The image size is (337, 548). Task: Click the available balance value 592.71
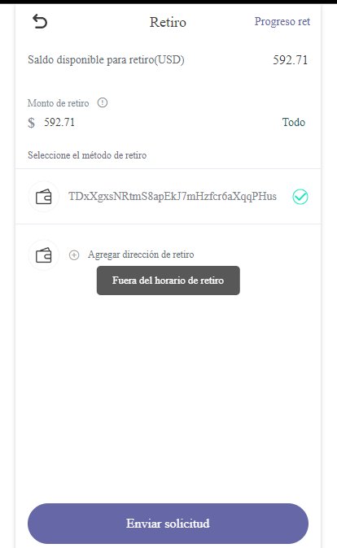pos(290,60)
